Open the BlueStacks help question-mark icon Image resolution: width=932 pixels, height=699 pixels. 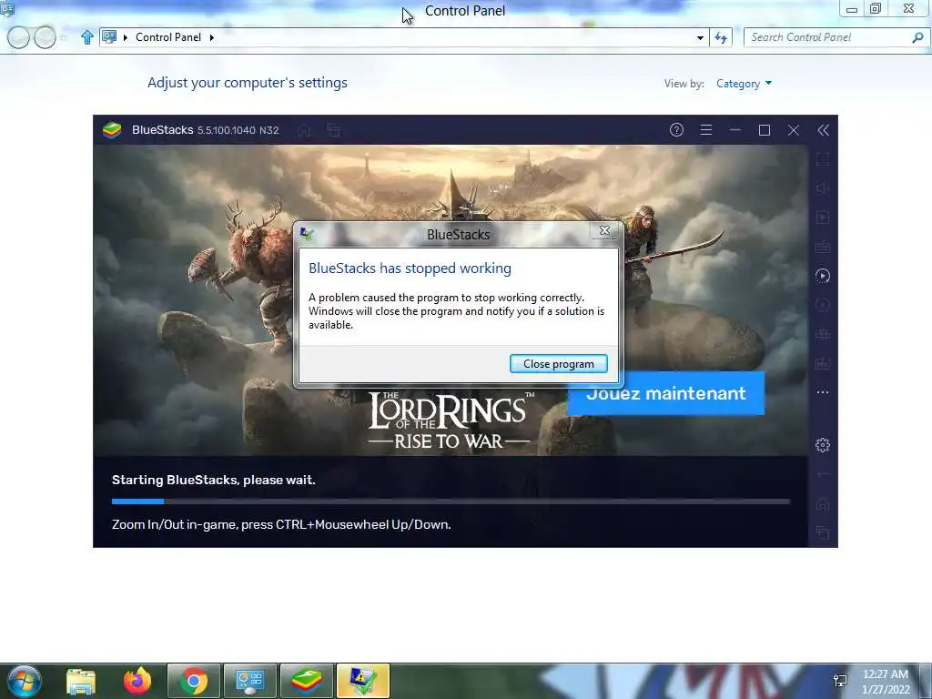coord(676,130)
